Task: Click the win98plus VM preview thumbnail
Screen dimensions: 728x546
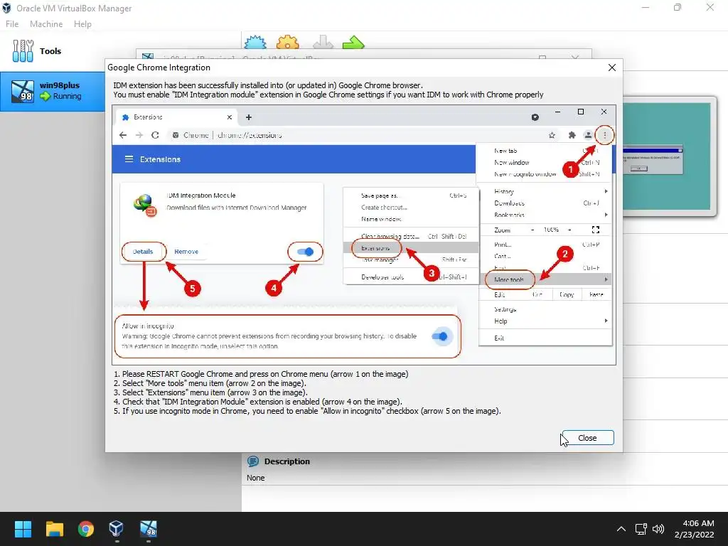Action: pyautogui.click(x=666, y=156)
